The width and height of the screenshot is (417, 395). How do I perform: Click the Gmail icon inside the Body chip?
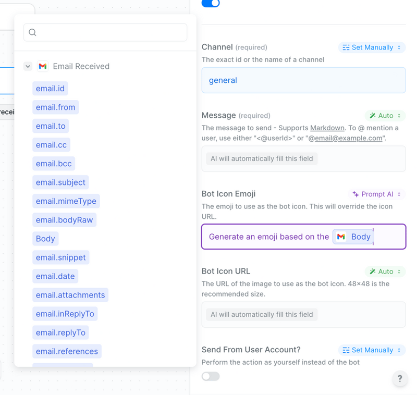[x=341, y=237]
